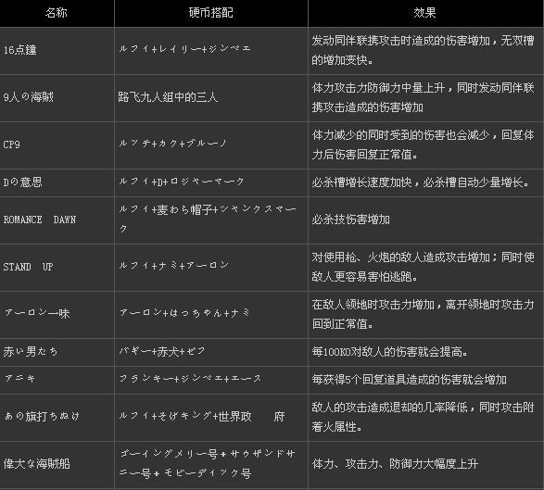Select the 9人の海賊 name cell
The width and height of the screenshot is (544, 490).
(x=57, y=98)
